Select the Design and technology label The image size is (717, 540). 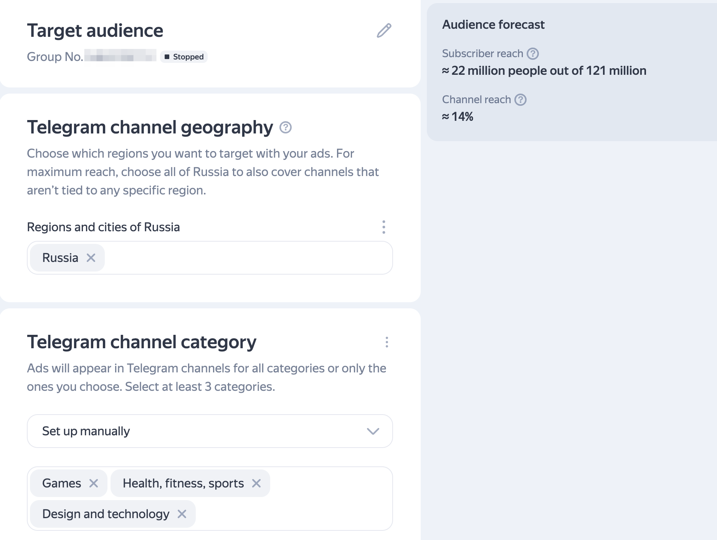coord(106,514)
